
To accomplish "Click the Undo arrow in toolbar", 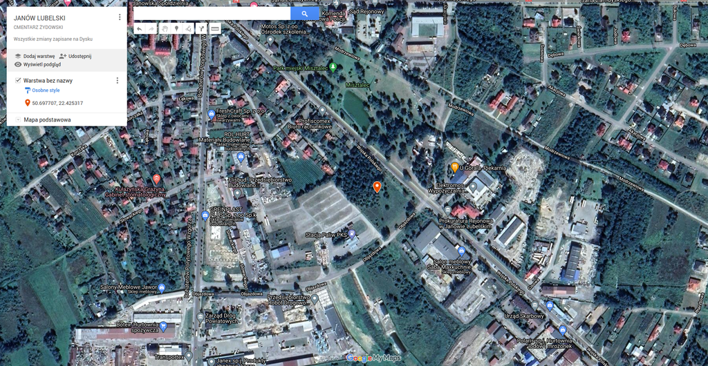I will [x=139, y=28].
